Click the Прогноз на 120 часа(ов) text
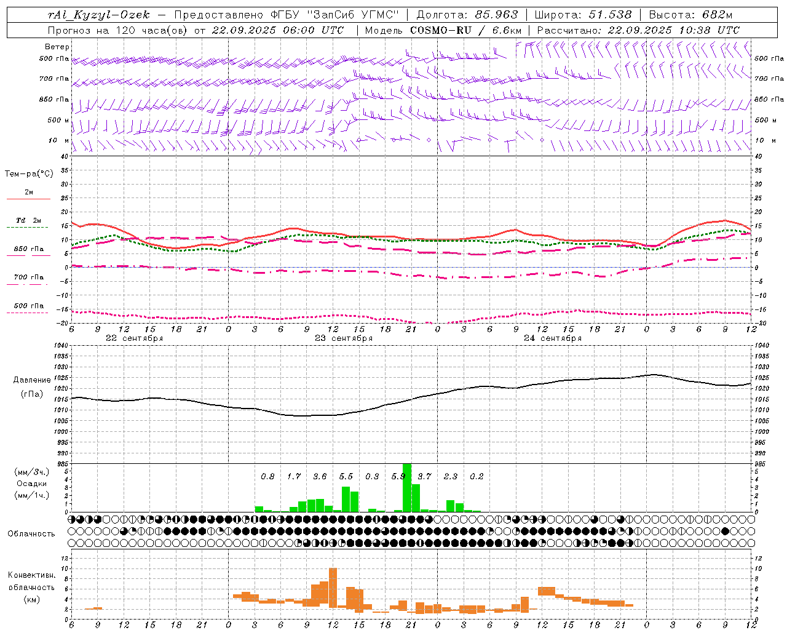The width and height of the screenshot is (787, 630). [x=119, y=30]
